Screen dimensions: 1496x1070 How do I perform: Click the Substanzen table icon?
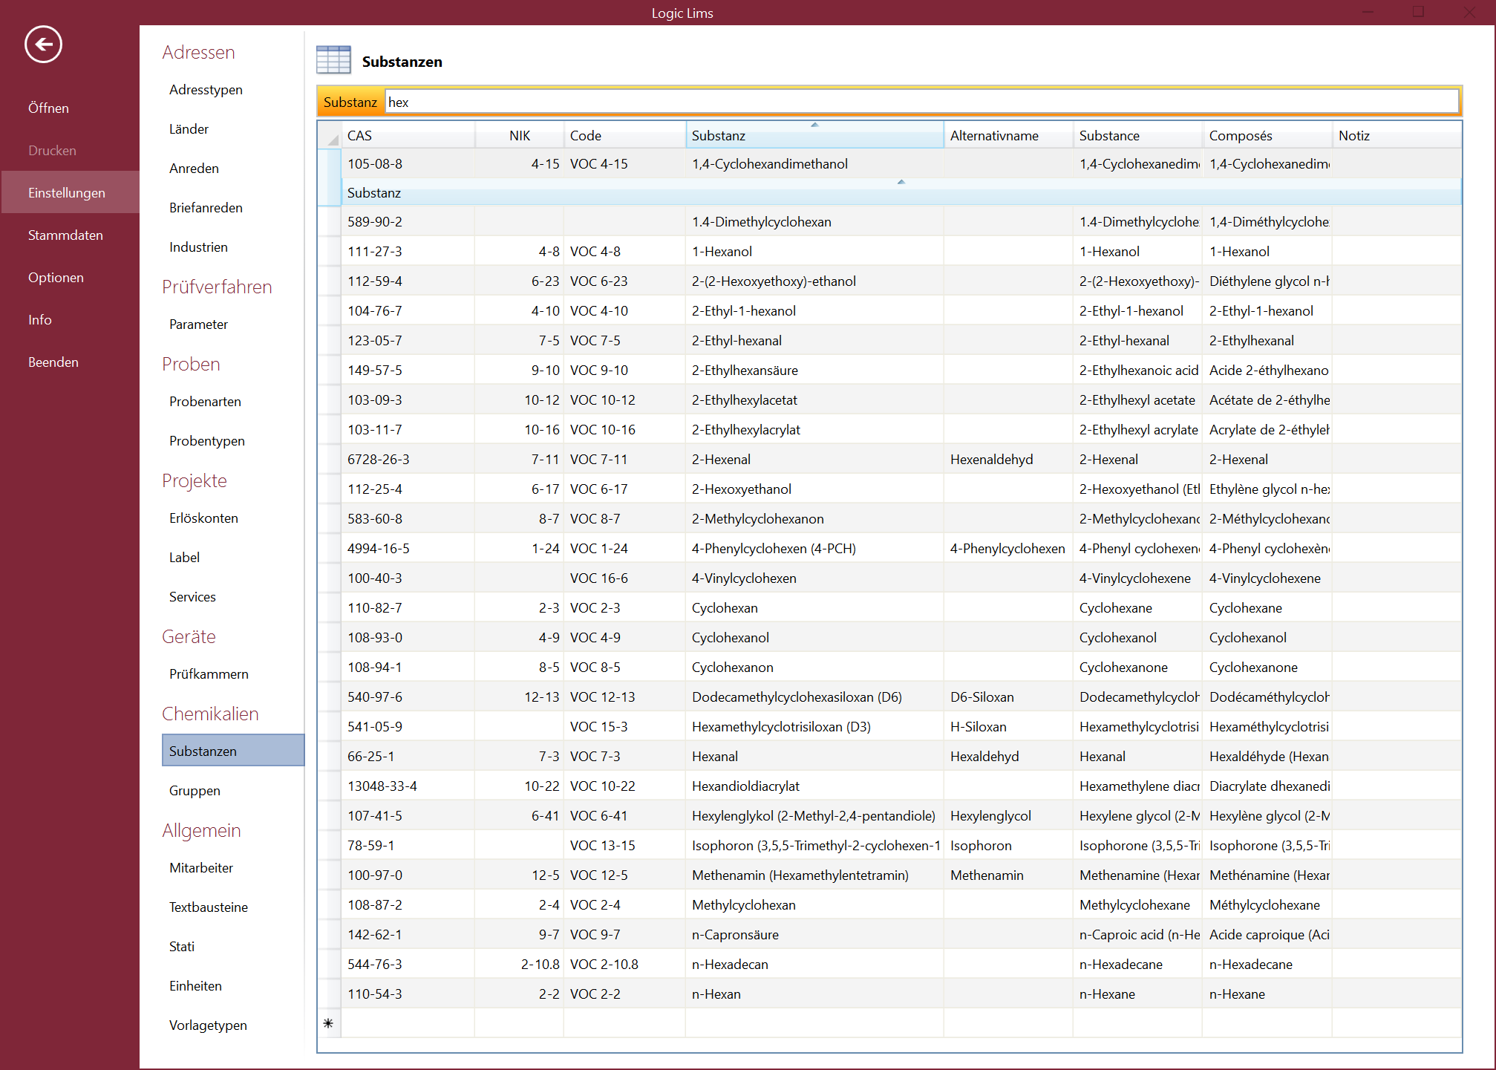point(333,60)
